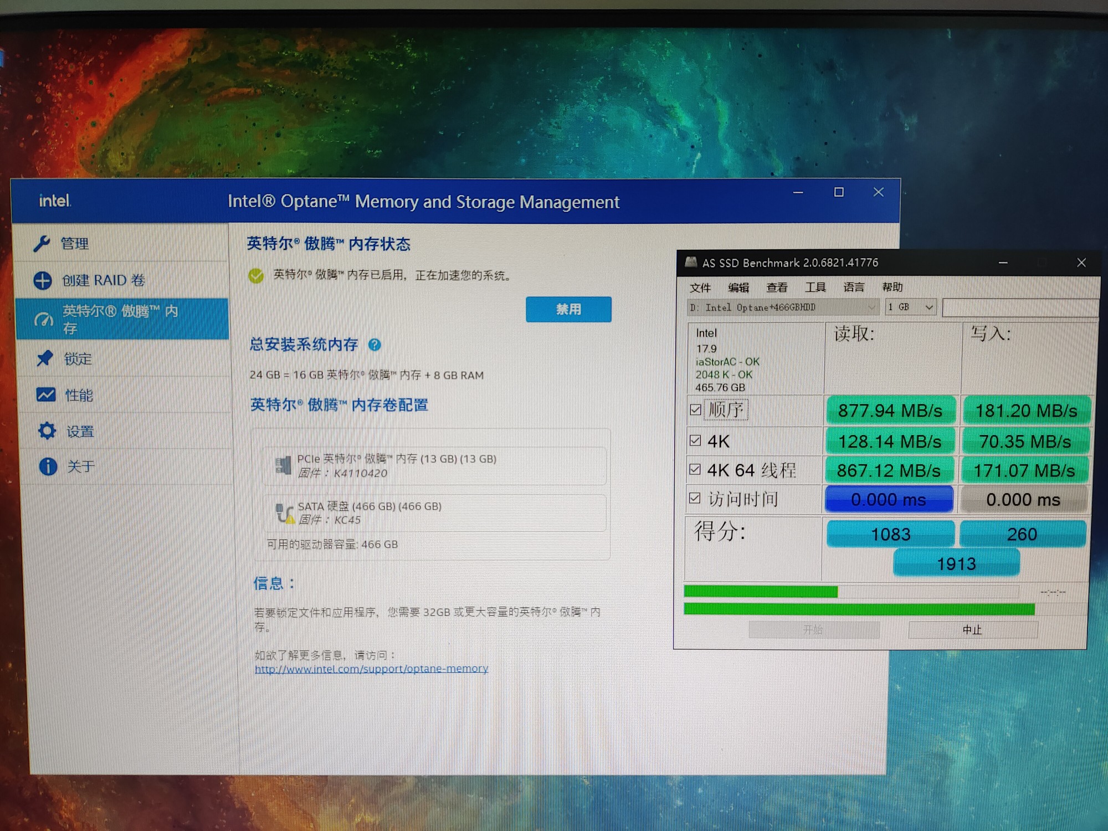This screenshot has width=1108, height=831.
Task: Click the 4K 64 write result 171.07 MB/s
Action: pos(1024,470)
